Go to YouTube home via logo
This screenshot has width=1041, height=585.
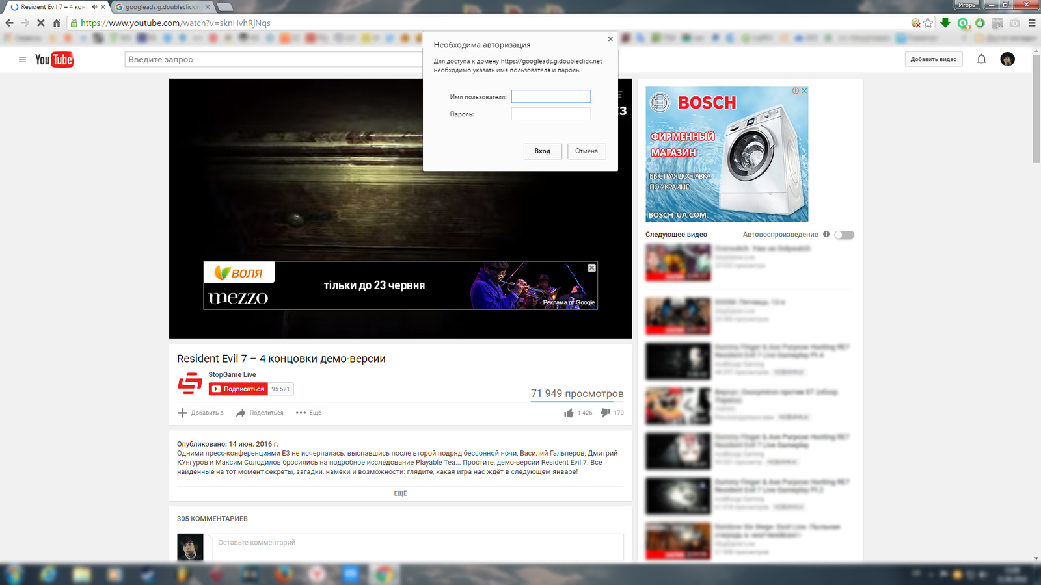[x=54, y=59]
